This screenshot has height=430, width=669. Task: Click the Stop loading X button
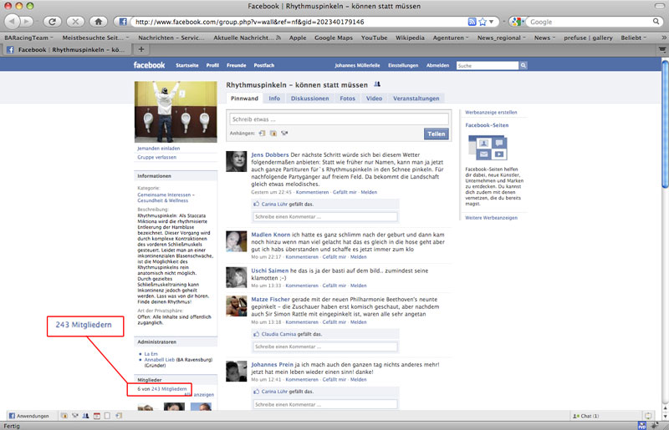pyautogui.click(x=75, y=22)
